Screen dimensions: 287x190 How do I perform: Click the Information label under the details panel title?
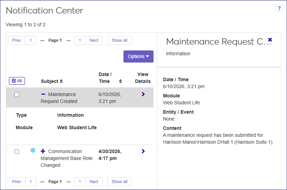point(178,54)
